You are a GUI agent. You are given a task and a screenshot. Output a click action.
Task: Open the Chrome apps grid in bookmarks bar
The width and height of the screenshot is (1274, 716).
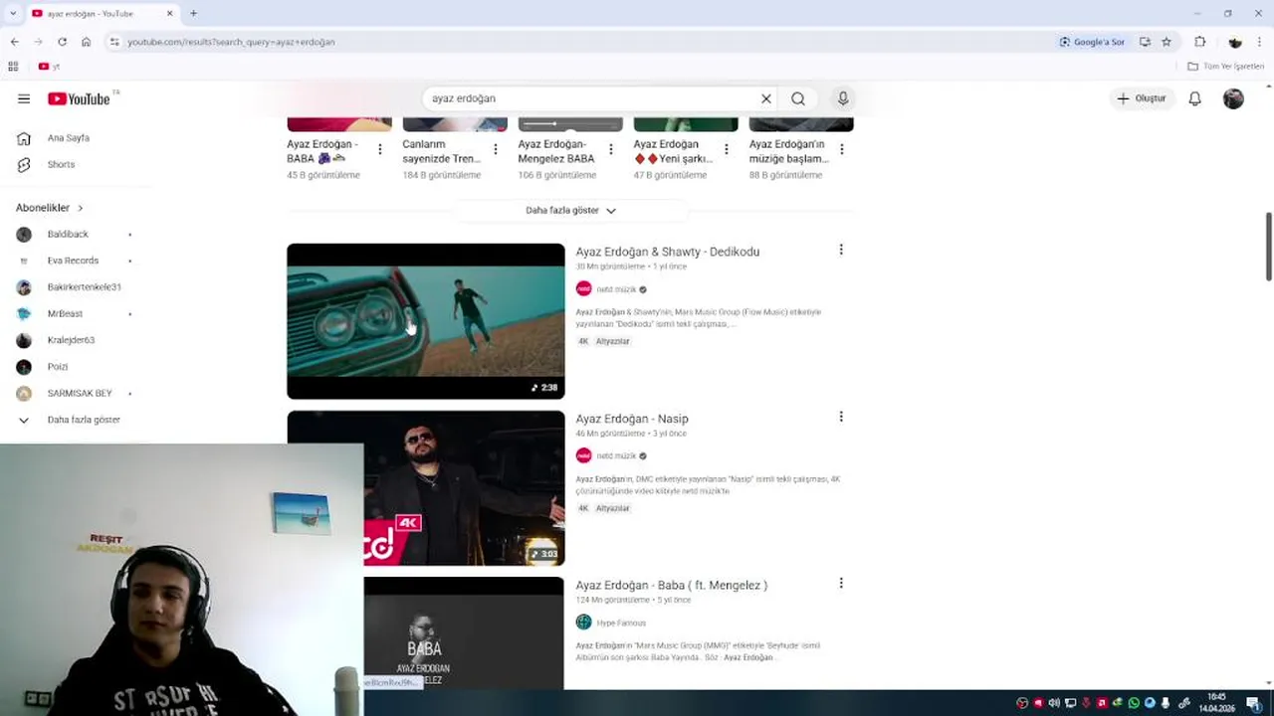coord(13,67)
